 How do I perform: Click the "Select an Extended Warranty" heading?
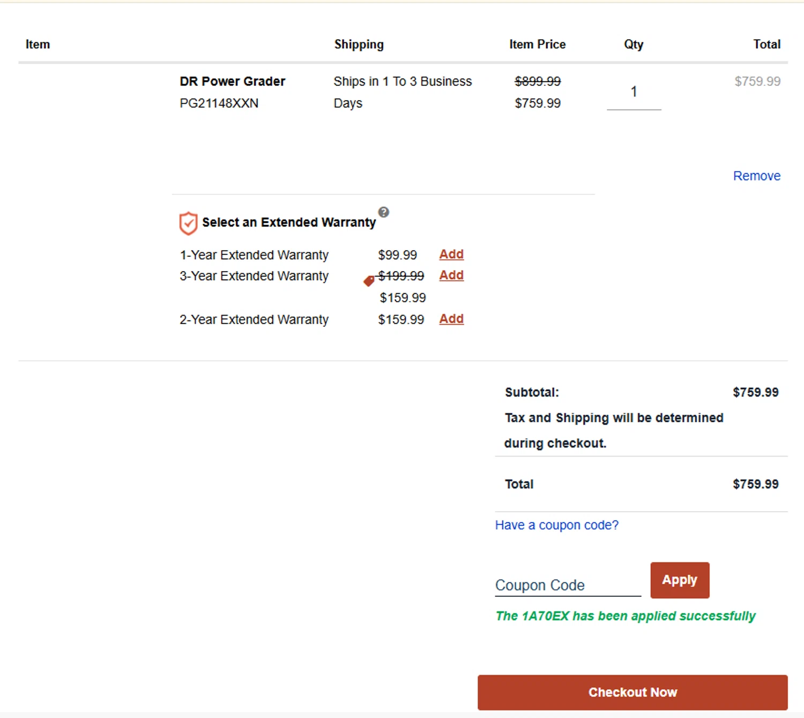tap(289, 222)
